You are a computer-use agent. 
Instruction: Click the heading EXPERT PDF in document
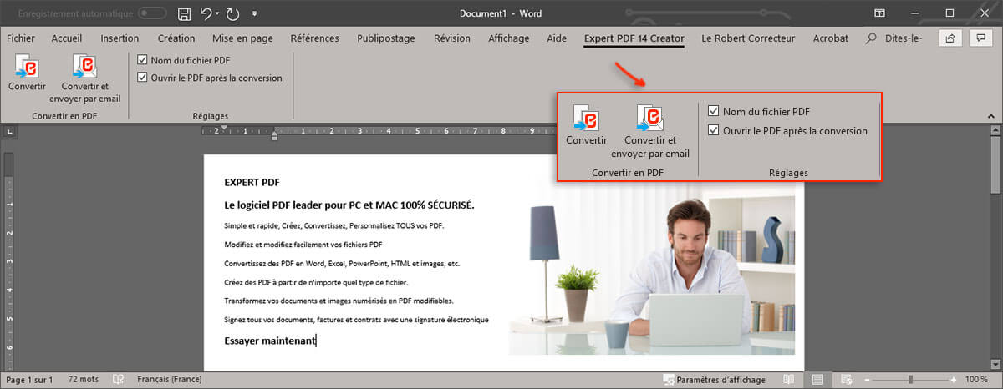[252, 183]
